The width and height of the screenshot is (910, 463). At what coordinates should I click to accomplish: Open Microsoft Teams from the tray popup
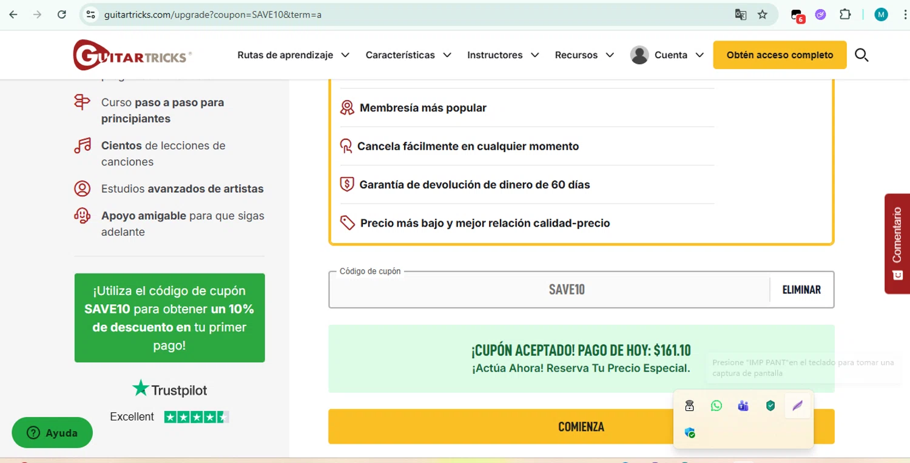click(743, 406)
